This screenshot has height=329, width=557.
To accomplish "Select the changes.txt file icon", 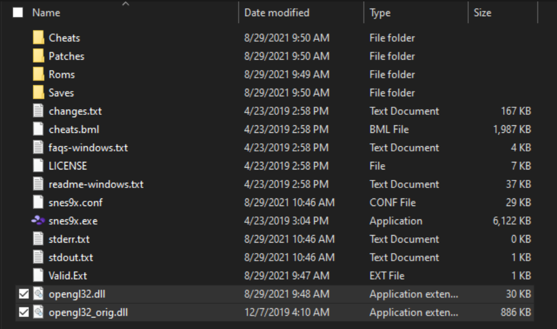I will (38, 111).
